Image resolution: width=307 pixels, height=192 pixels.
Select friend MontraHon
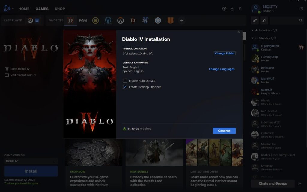tap(277, 146)
